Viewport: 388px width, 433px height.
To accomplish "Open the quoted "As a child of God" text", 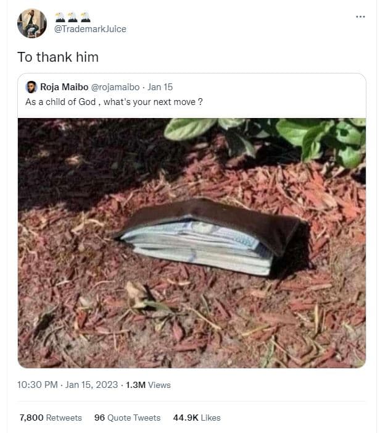I will (114, 101).
